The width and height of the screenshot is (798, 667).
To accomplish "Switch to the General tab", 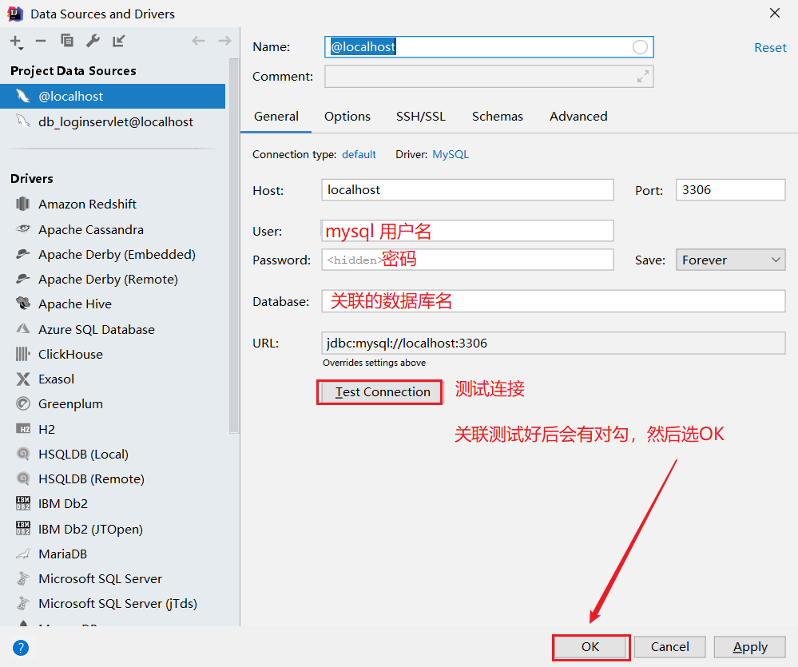I will 276,117.
